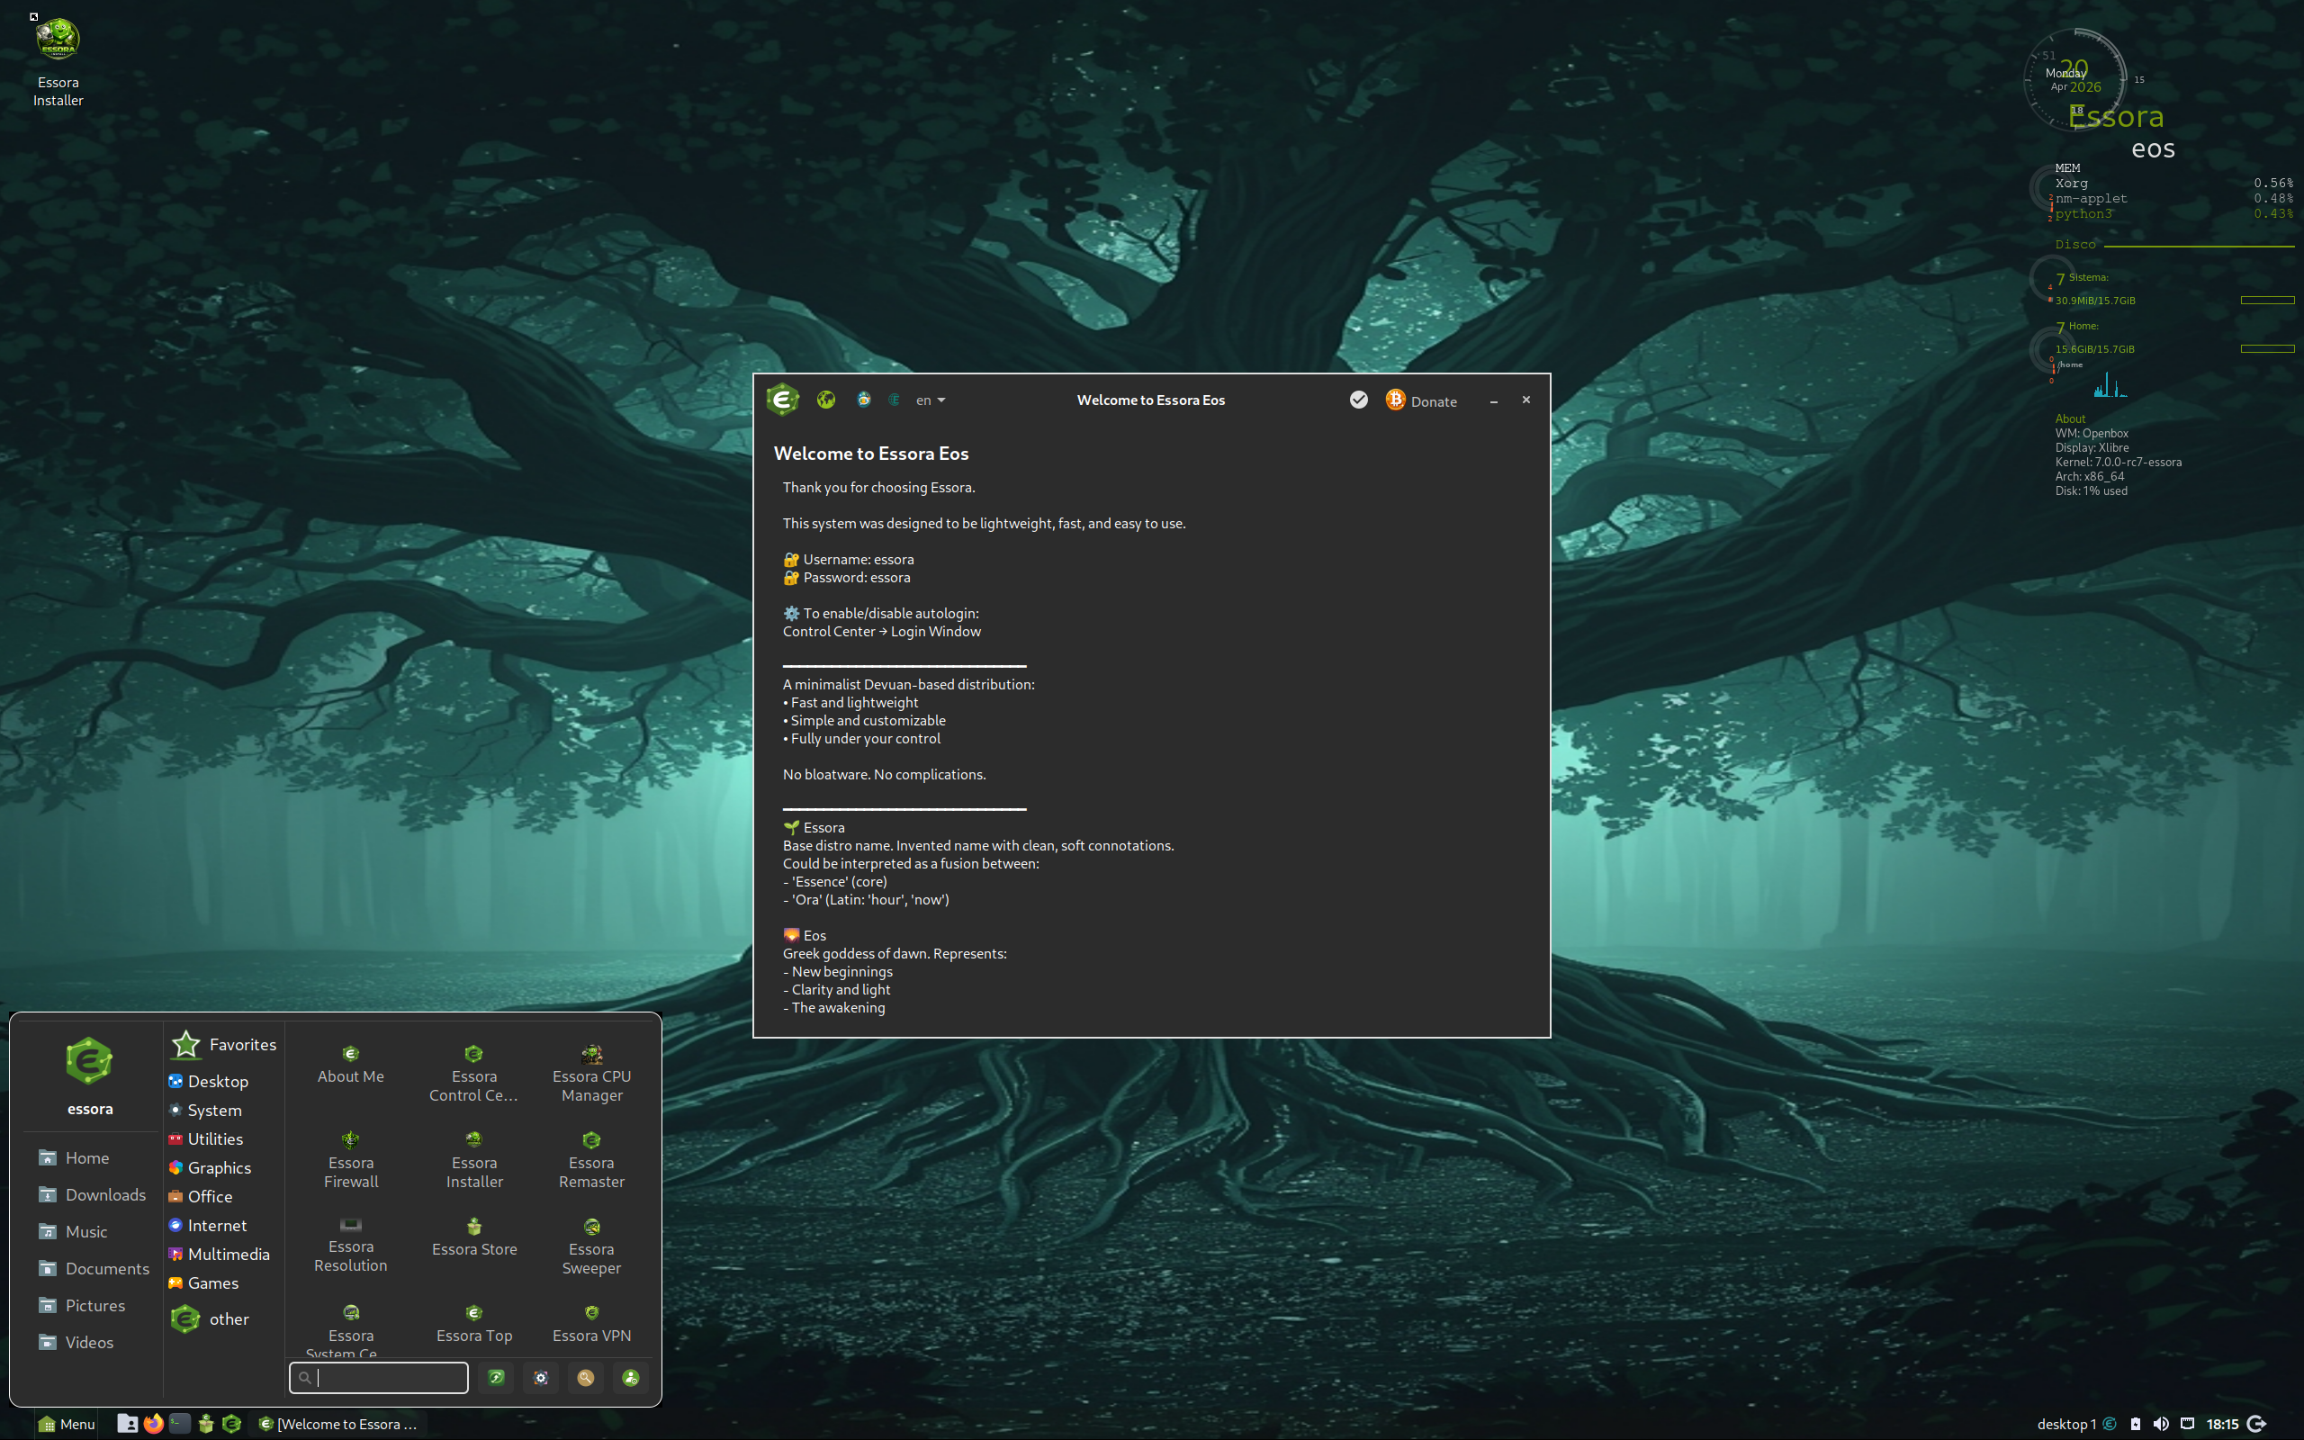Select the Favorites category
This screenshot has height=1440, width=2304.
(224, 1045)
